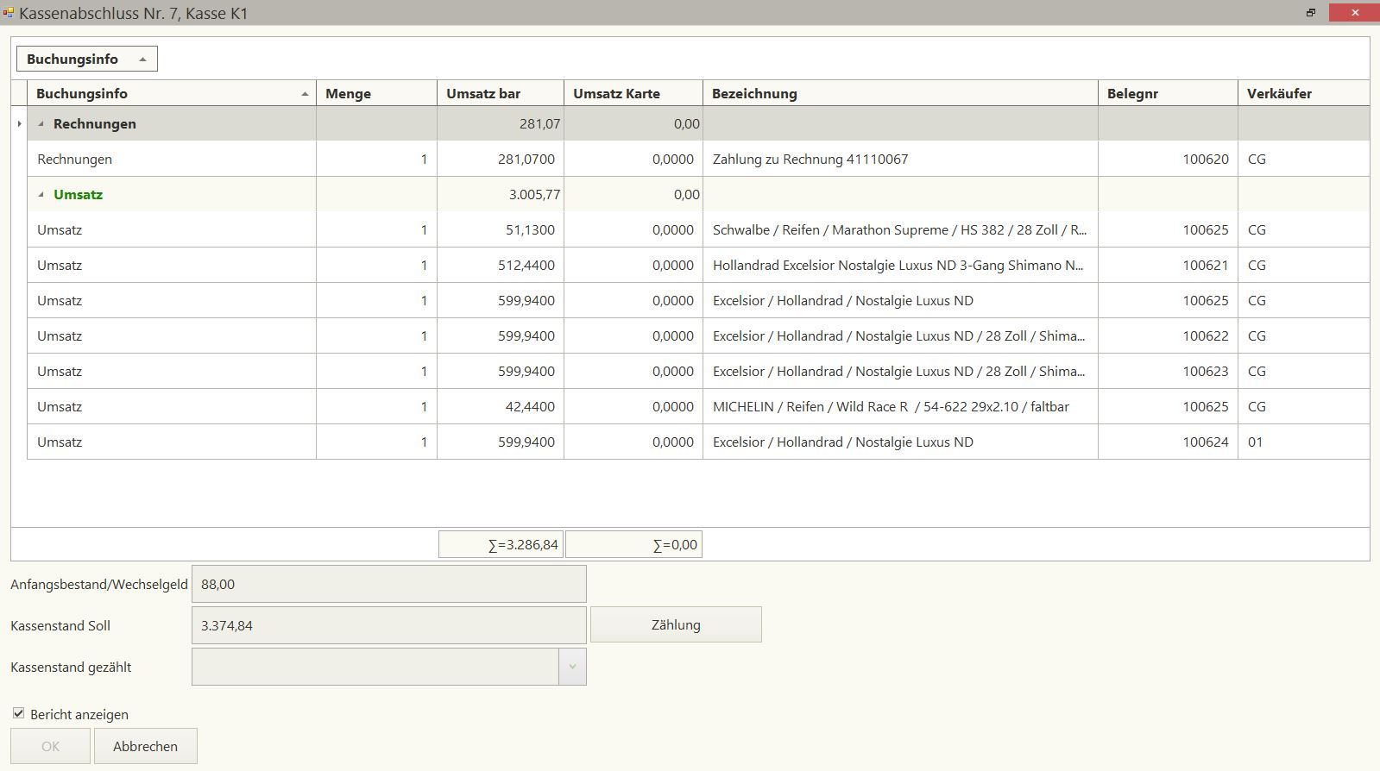
Task: Collapse the Rechnungen group
Action: click(41, 124)
